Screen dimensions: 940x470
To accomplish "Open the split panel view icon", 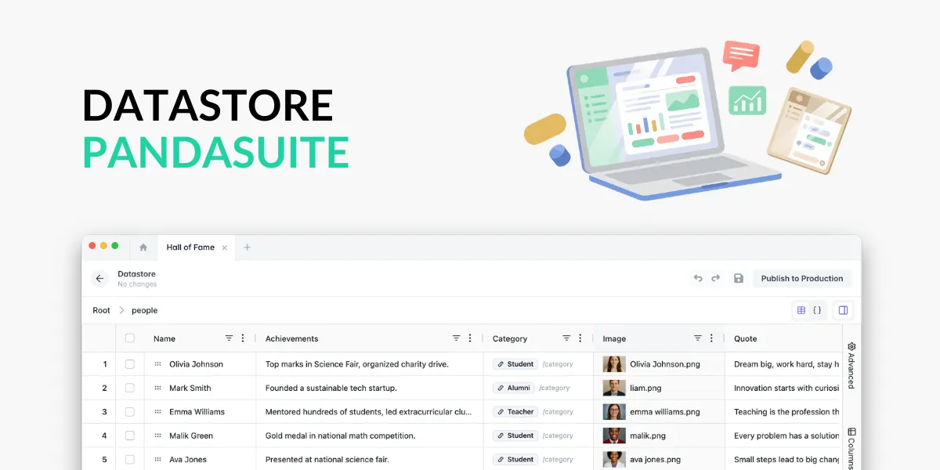I will tap(843, 310).
